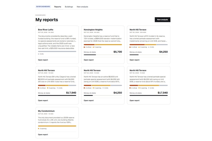This screenshot has height=141, width=212.
Task: Click the 'DASHBOARD' label above My reports
Action: [x=41, y=15]
